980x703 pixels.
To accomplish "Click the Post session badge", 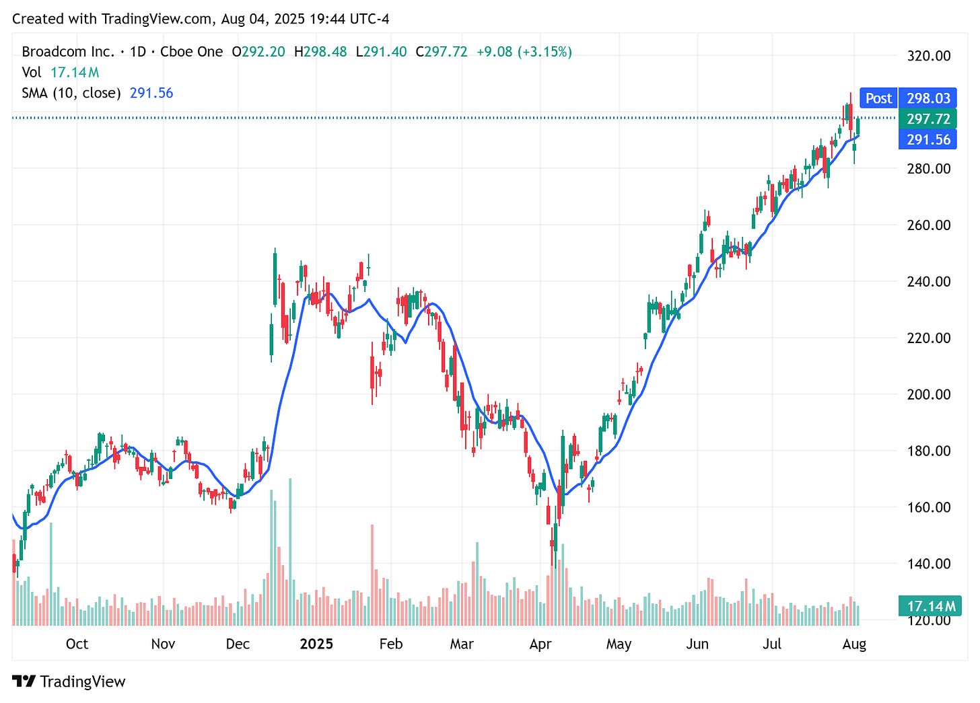I will tap(878, 98).
